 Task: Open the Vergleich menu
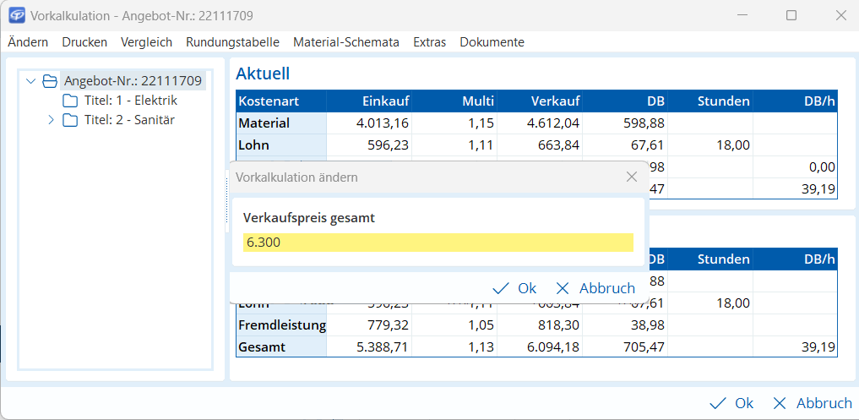coord(146,42)
